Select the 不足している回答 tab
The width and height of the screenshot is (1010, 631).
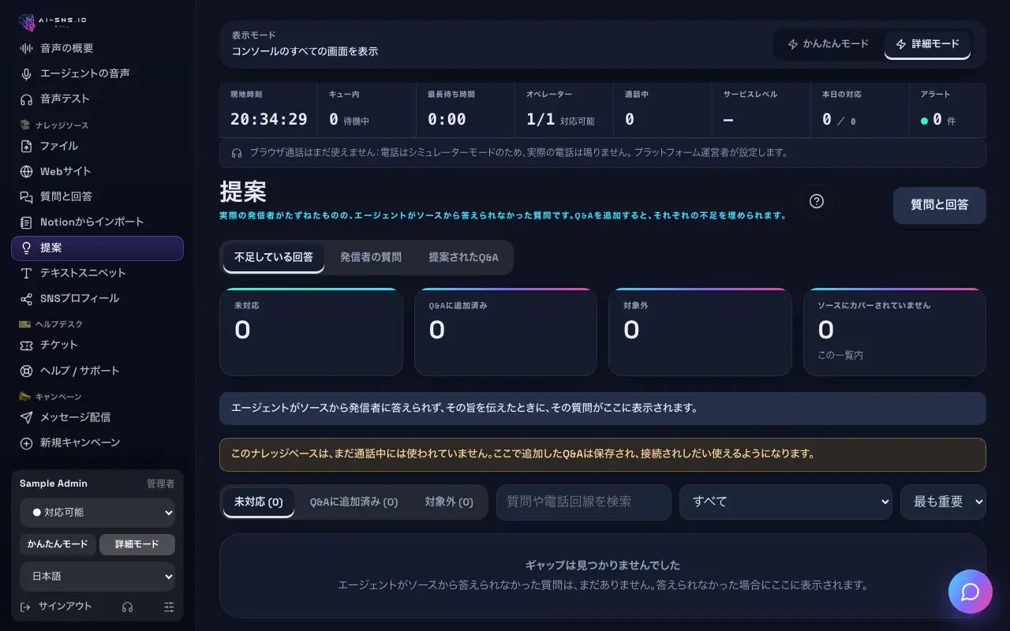274,257
